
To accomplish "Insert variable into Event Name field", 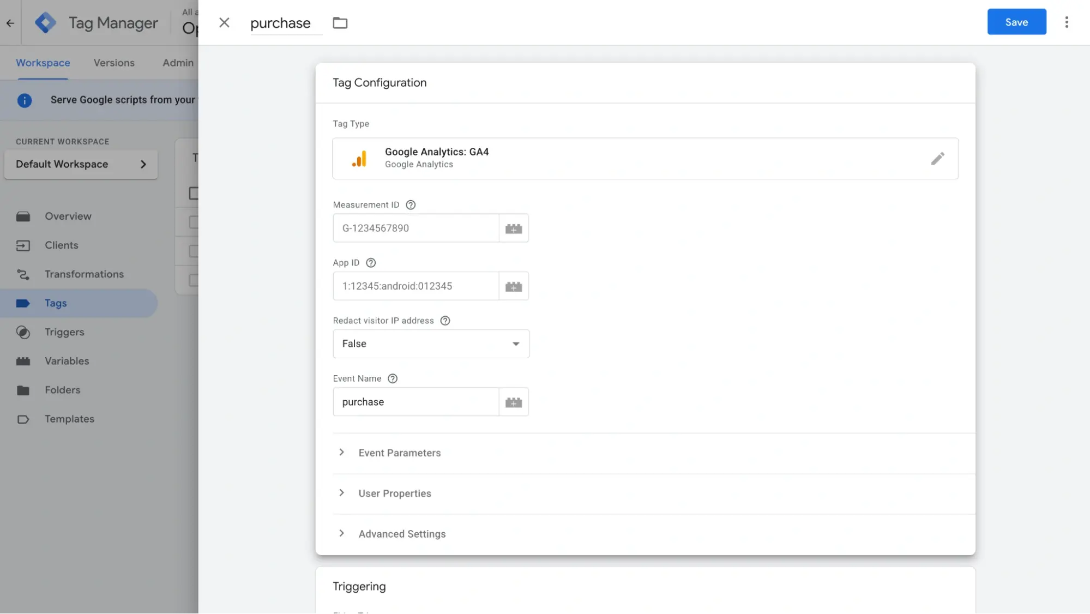I will [x=514, y=402].
